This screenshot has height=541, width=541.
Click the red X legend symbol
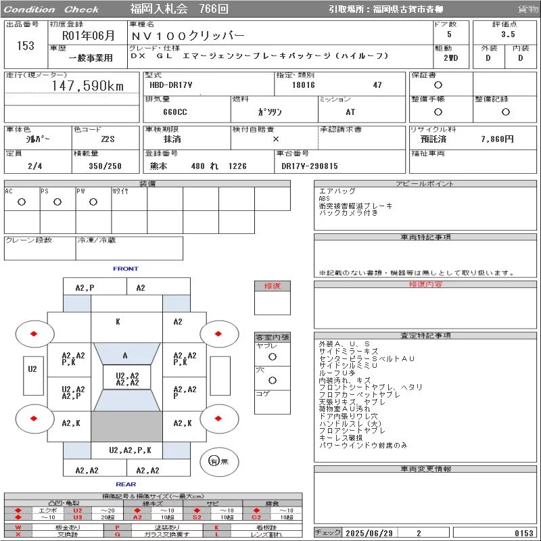click(18, 534)
